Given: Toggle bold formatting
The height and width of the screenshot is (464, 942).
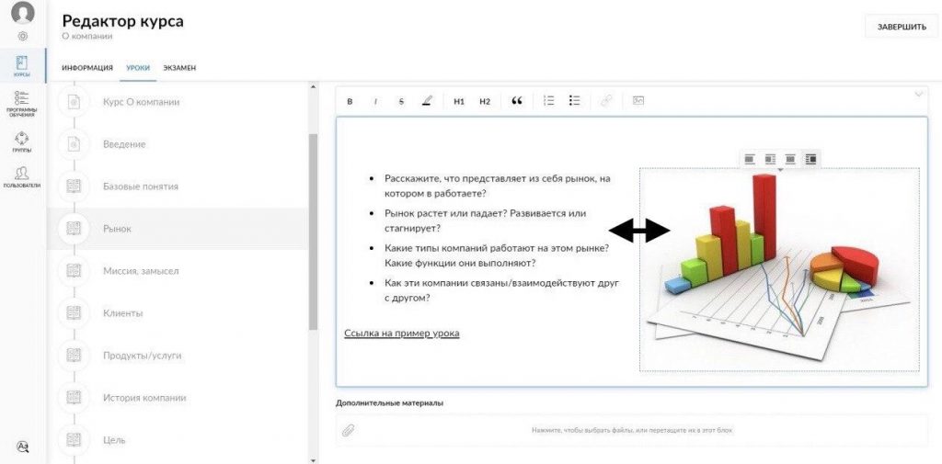Looking at the screenshot, I should pos(350,101).
